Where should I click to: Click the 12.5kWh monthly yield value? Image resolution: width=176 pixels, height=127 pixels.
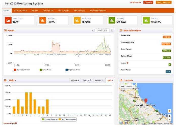coord(86,22)
